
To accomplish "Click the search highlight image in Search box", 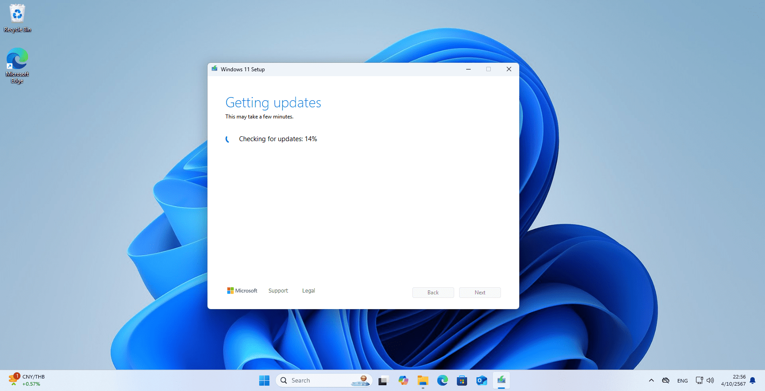I will tap(360, 380).
